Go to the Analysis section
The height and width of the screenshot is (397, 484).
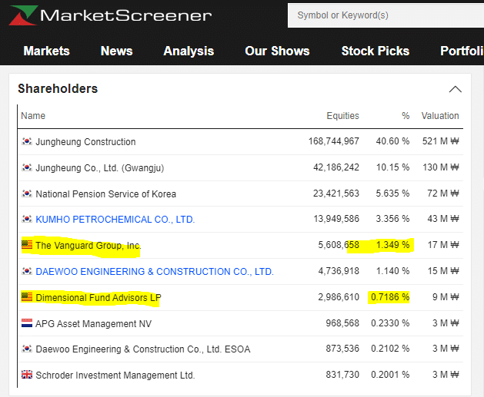coord(189,51)
